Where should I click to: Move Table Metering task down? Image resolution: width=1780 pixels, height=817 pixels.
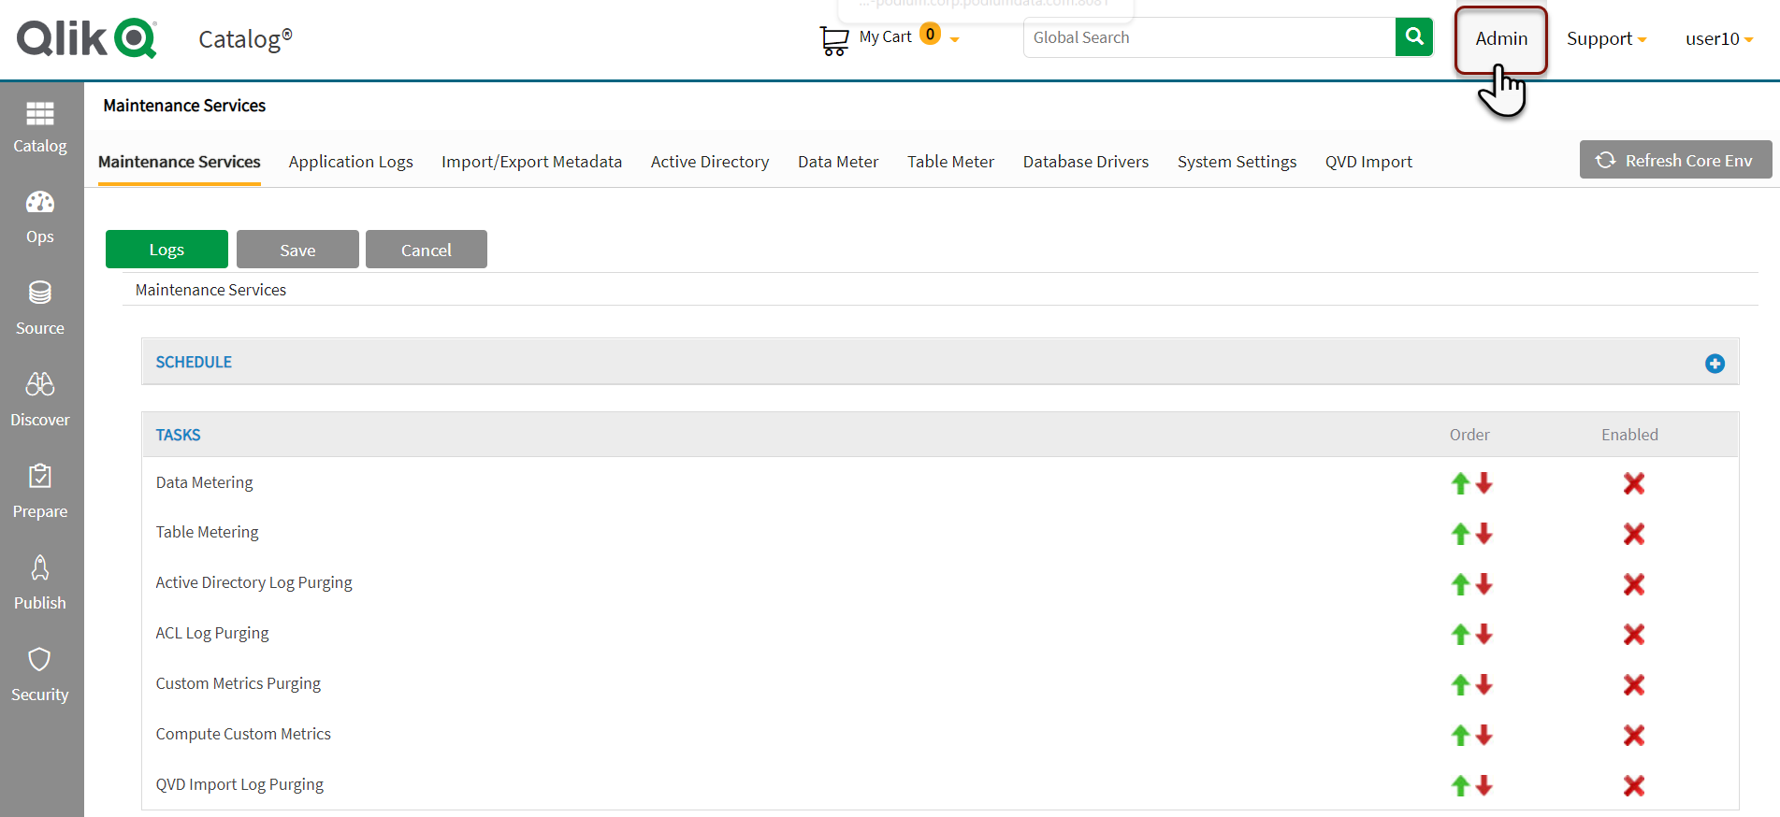point(1484,534)
